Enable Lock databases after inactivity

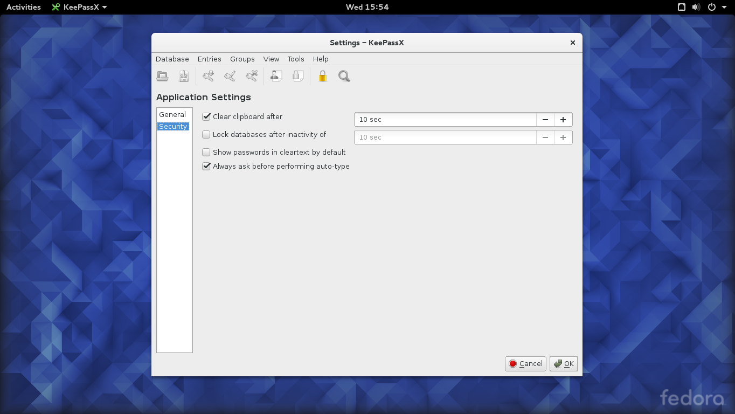pyautogui.click(x=206, y=135)
